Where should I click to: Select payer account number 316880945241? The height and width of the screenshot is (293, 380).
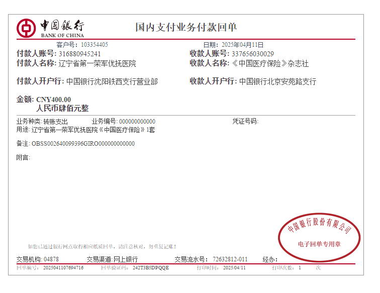[80, 54]
